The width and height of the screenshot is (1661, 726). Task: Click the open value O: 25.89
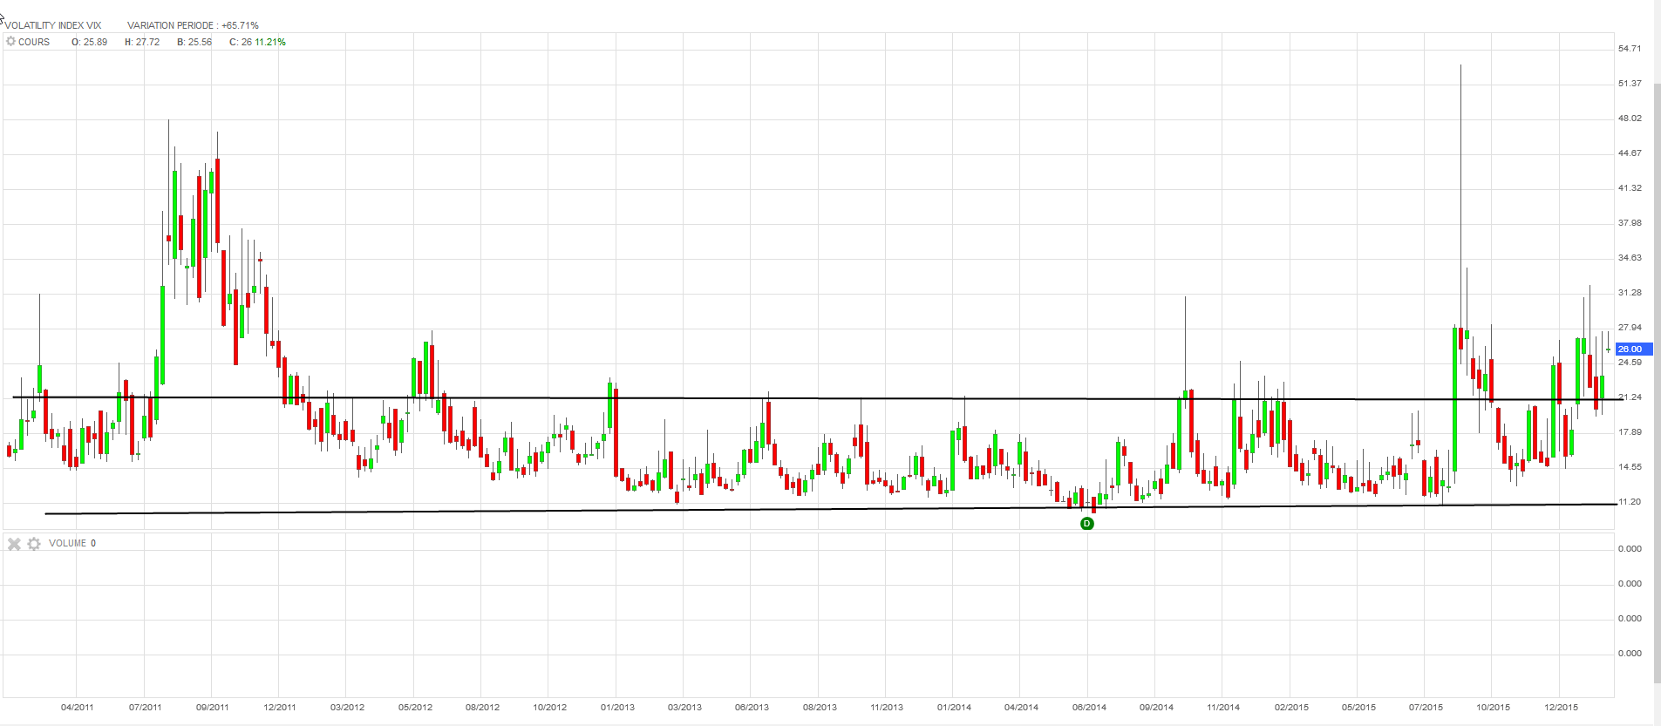coord(90,42)
